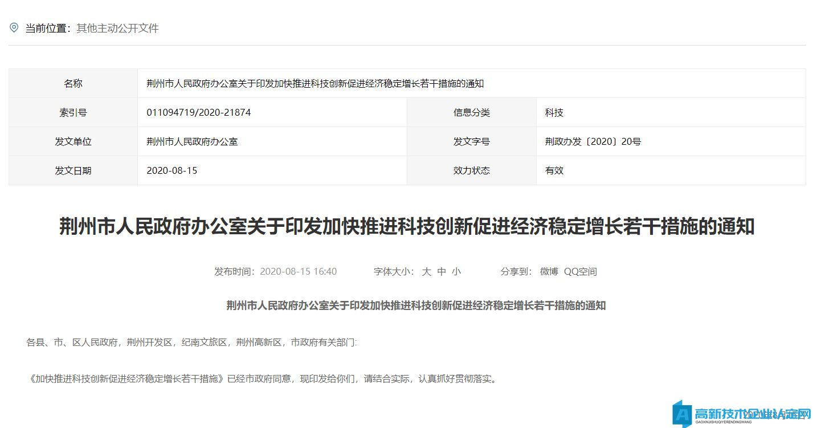The height and width of the screenshot is (428, 813).
Task: Click the 索引号 label cell
Action: tap(73, 112)
